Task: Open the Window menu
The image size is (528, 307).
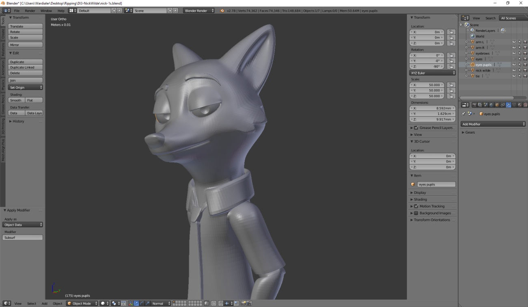Action: [x=46, y=11]
